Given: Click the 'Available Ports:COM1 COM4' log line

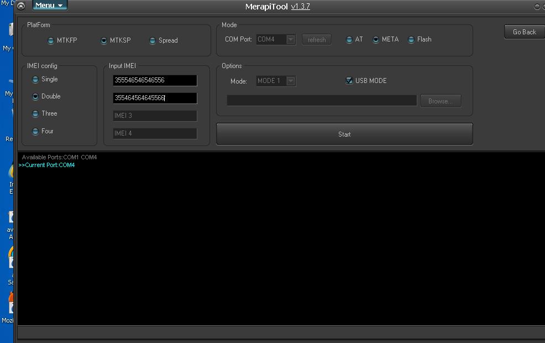Looking at the screenshot, I should (x=60, y=157).
